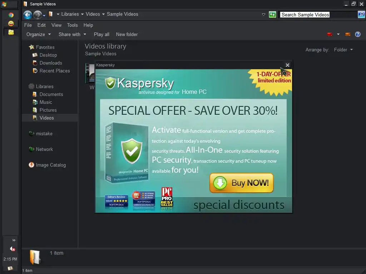
Task: Select Libraries in navigation pane
Action: 45,87
